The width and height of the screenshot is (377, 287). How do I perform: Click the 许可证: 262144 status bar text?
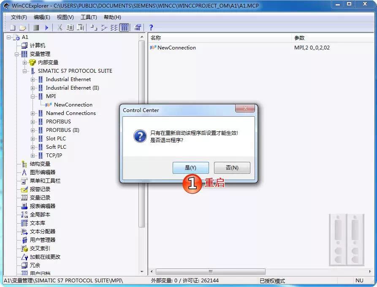click(x=201, y=281)
